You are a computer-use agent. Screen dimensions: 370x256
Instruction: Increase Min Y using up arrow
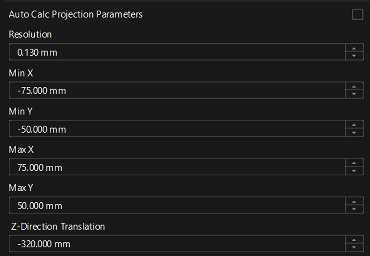point(354,125)
